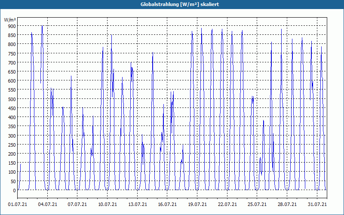Click the y-axis value 700

point(12,62)
